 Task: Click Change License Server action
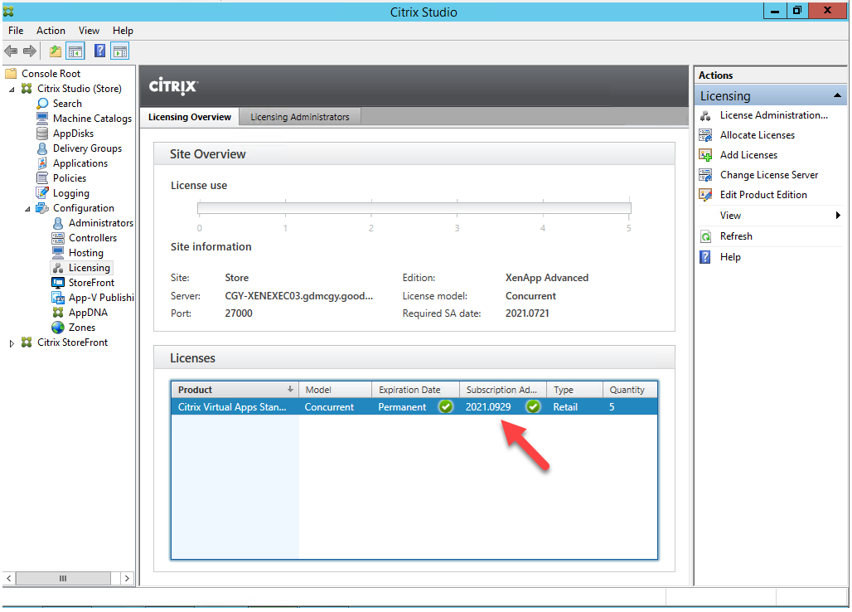click(x=769, y=175)
